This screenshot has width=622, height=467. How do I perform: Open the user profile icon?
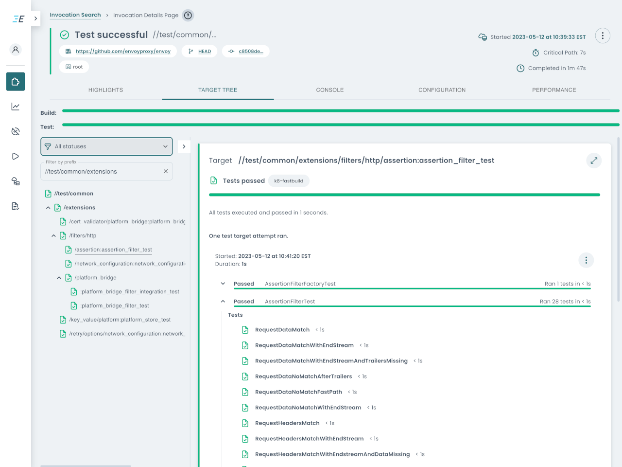[15, 50]
